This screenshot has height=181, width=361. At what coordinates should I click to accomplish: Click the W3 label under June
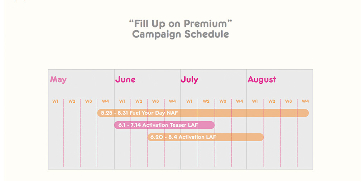tap(155, 101)
